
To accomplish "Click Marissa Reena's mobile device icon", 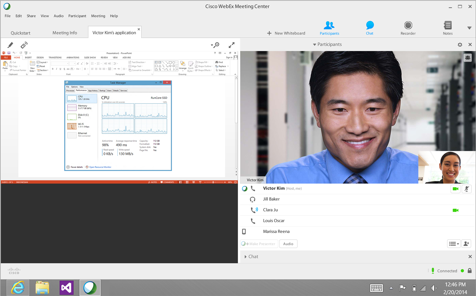I will click(x=244, y=232).
